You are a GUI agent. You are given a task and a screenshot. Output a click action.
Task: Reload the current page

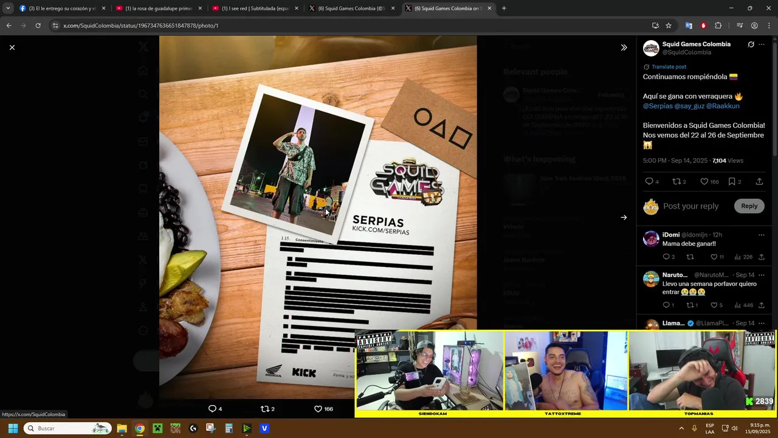[38, 26]
